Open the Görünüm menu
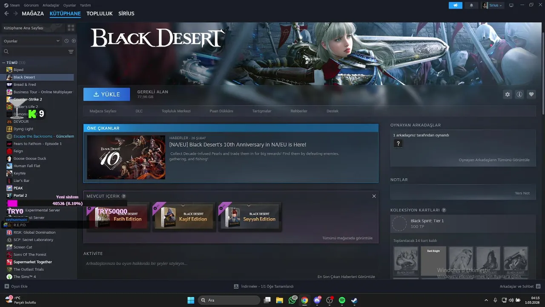Viewport: 545px width, 307px height. 31,5
